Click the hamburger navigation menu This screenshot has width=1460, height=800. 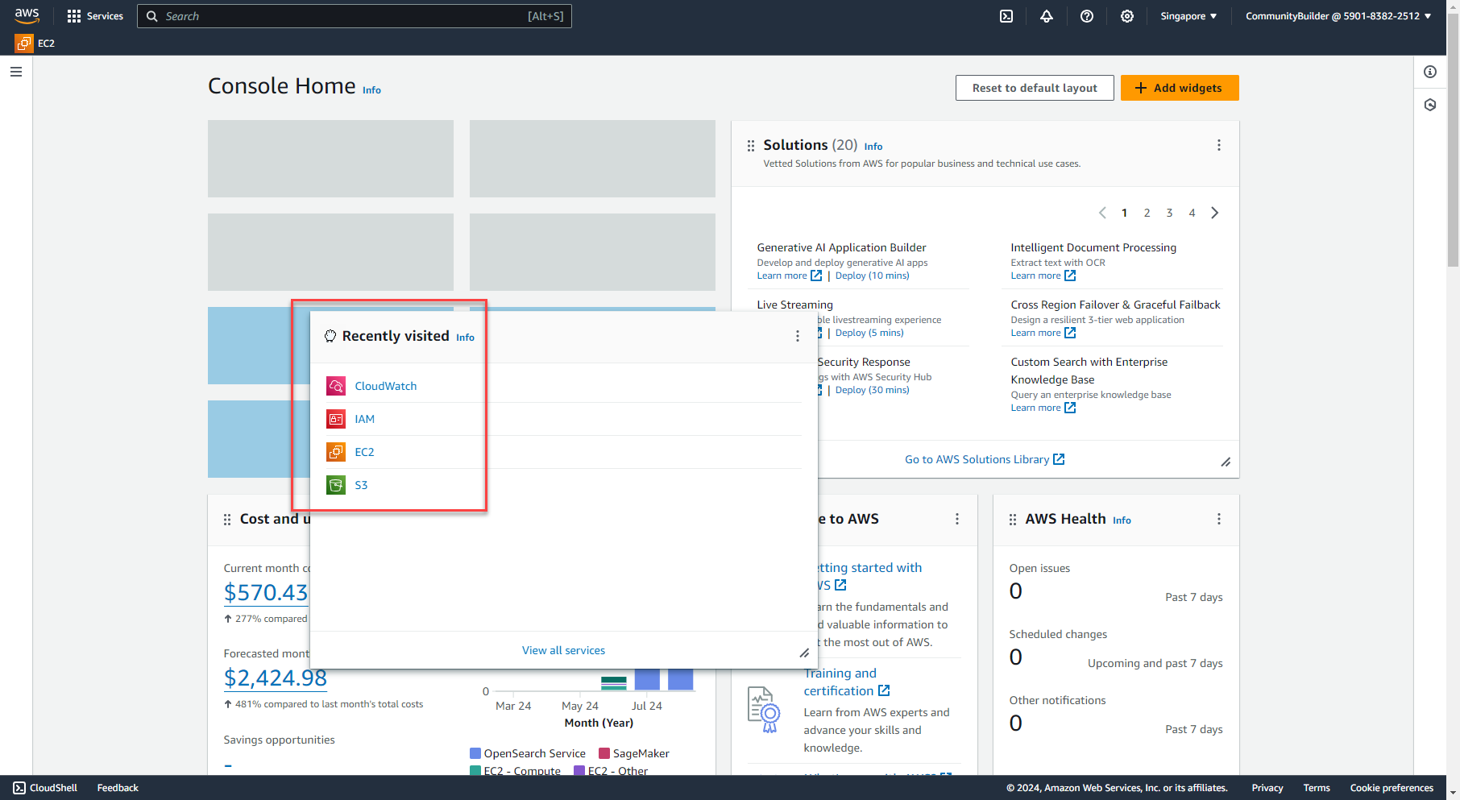click(x=16, y=72)
